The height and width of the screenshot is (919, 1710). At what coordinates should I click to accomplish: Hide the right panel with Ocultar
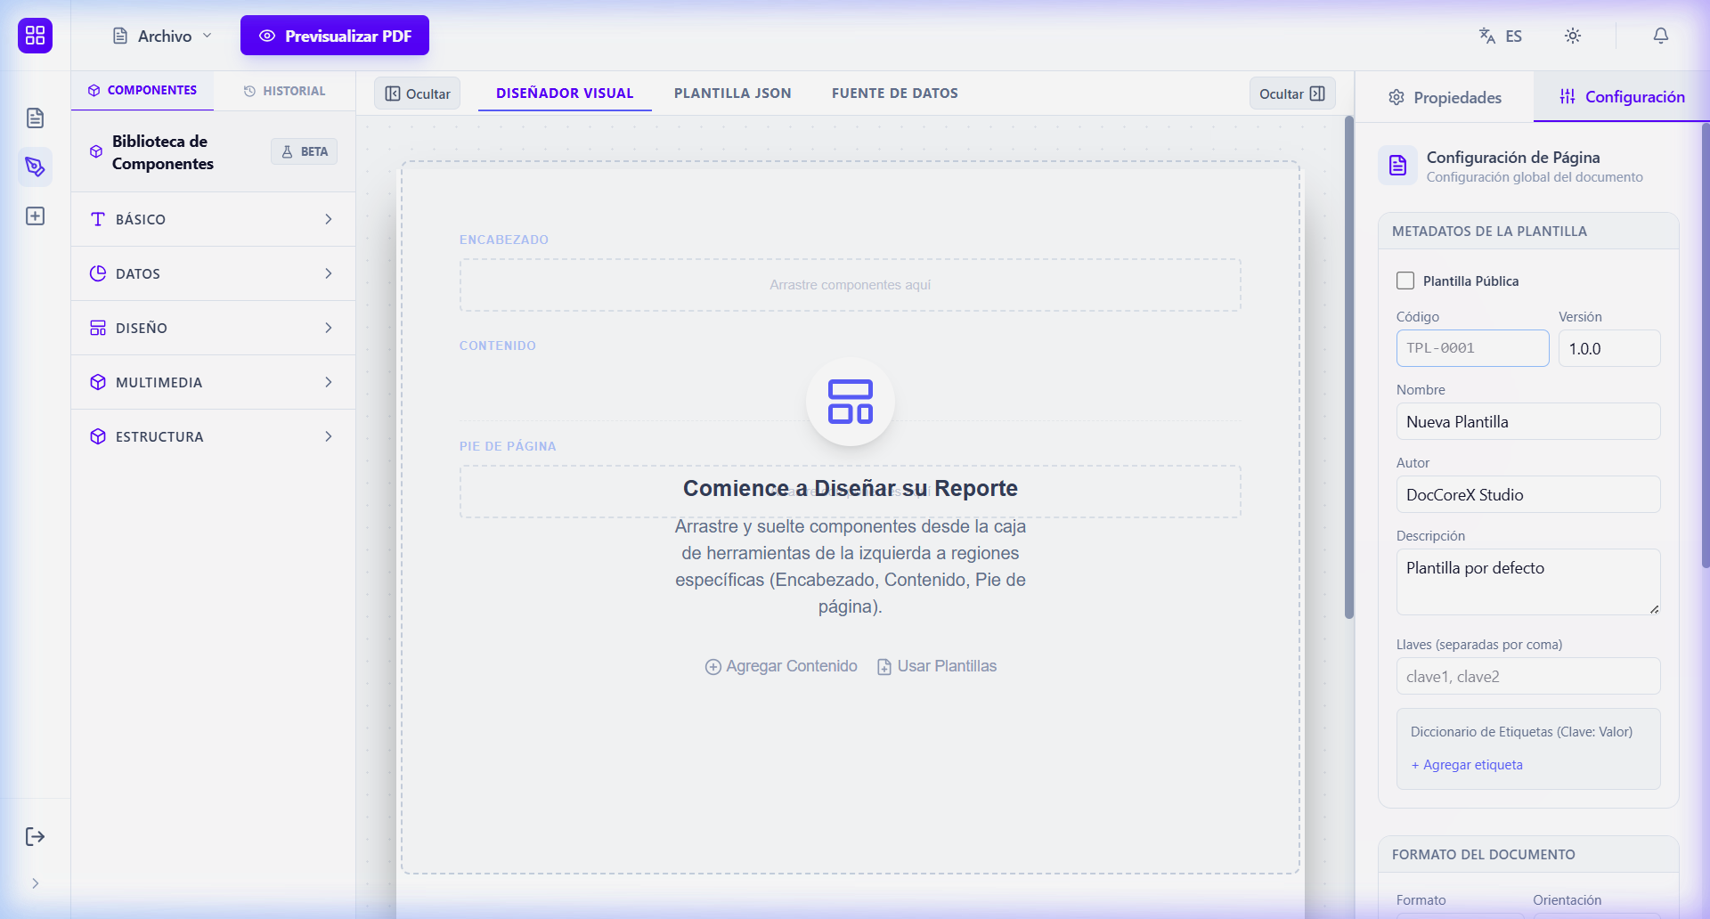[x=1292, y=94]
